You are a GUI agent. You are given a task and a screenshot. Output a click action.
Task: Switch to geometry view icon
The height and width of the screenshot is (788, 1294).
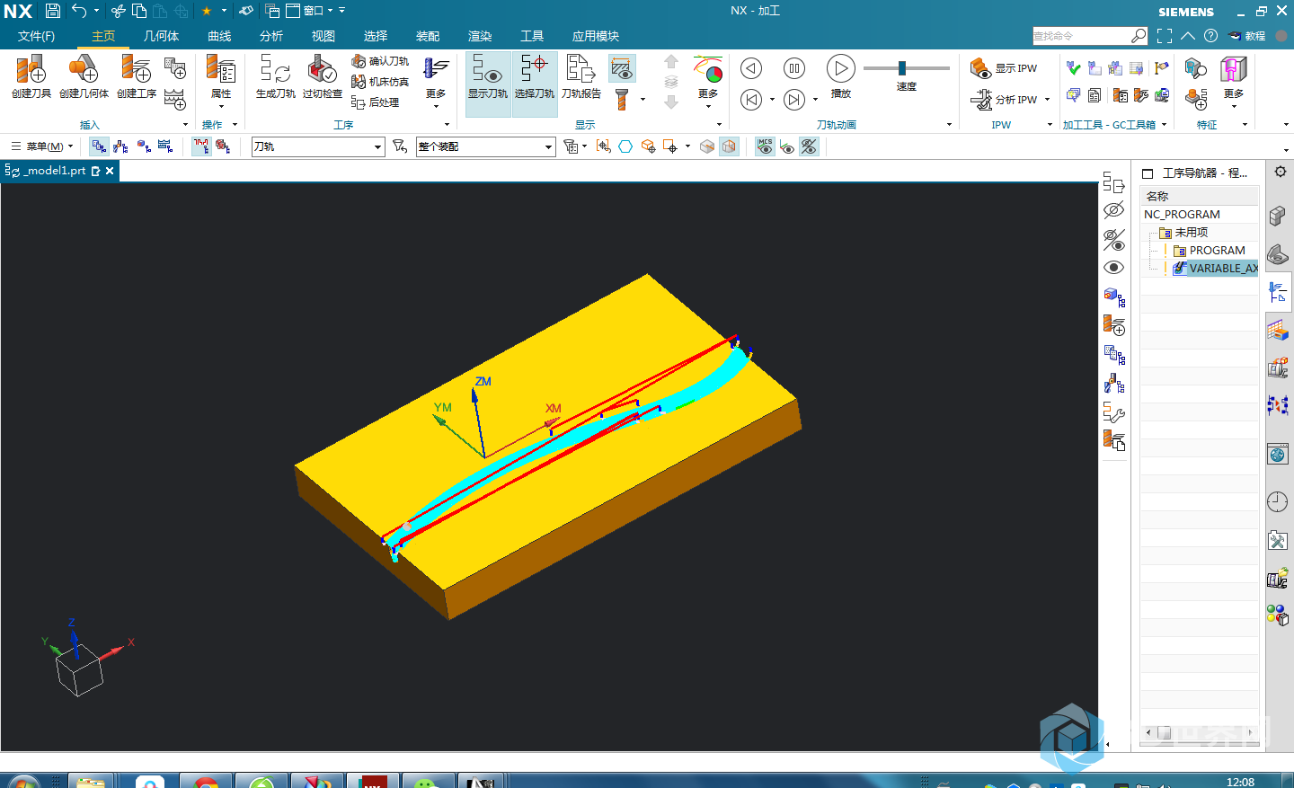coord(144,146)
